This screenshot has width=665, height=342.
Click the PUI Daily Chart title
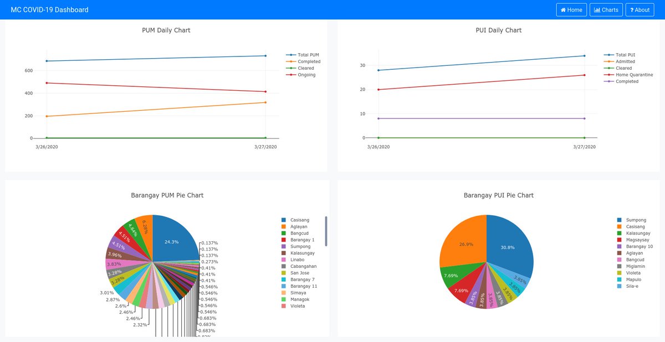(x=499, y=30)
